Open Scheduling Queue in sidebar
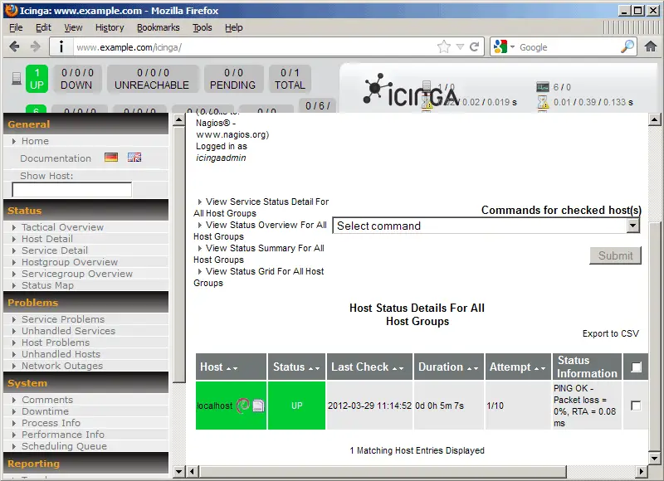664x481 pixels. coord(65,446)
